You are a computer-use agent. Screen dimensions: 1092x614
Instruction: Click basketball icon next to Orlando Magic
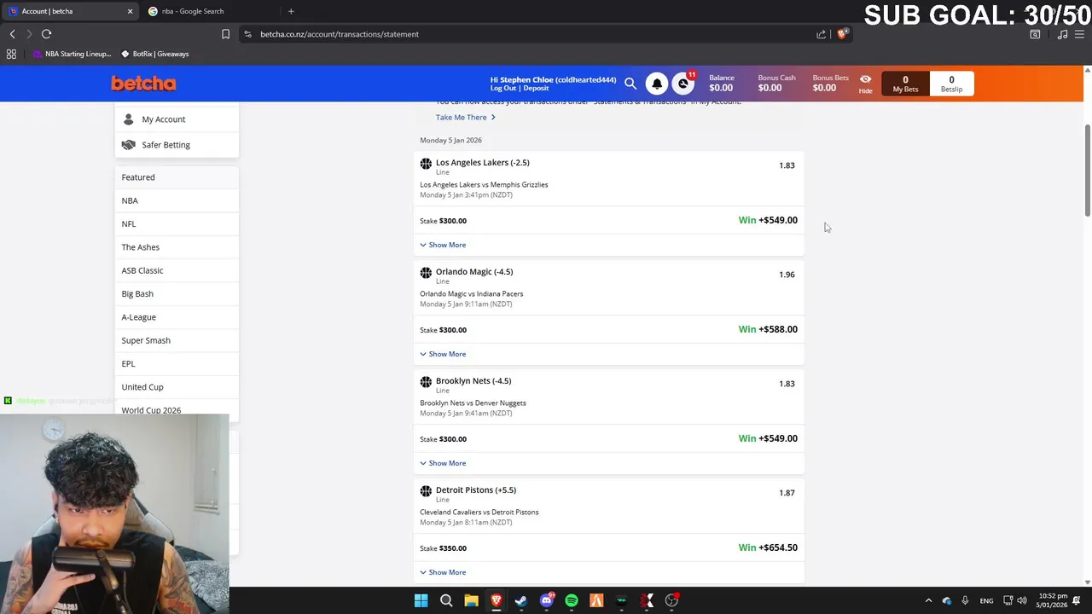426,273
